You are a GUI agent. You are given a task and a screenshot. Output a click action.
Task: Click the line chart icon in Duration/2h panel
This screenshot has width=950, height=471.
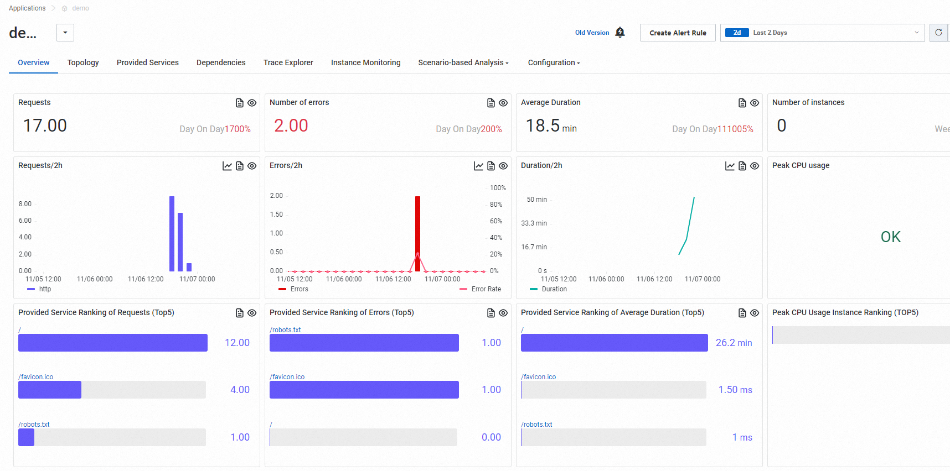click(730, 166)
